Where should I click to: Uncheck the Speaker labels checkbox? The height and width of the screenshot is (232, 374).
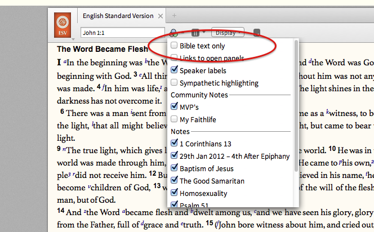pos(174,70)
